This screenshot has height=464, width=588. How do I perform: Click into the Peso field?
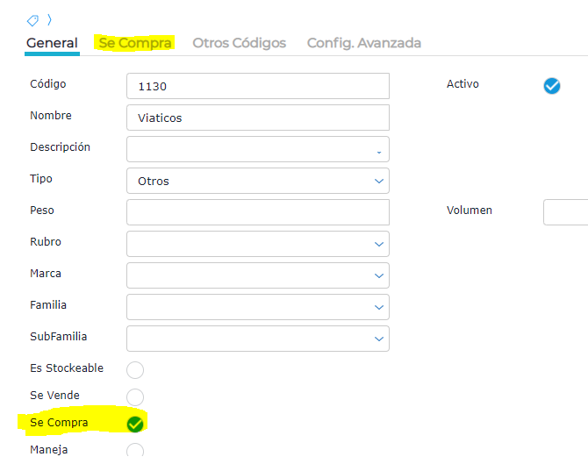258,212
